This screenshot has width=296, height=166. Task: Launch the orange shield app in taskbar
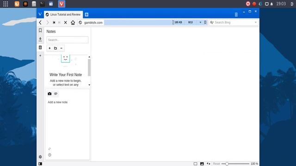pos(17,4)
